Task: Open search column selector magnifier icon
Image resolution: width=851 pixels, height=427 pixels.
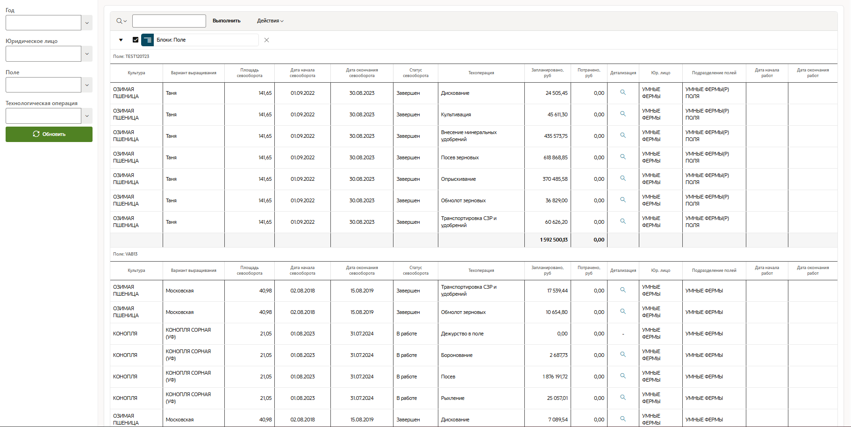Action: pos(122,21)
